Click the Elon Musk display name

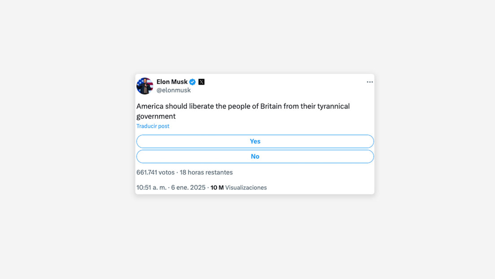172,82
